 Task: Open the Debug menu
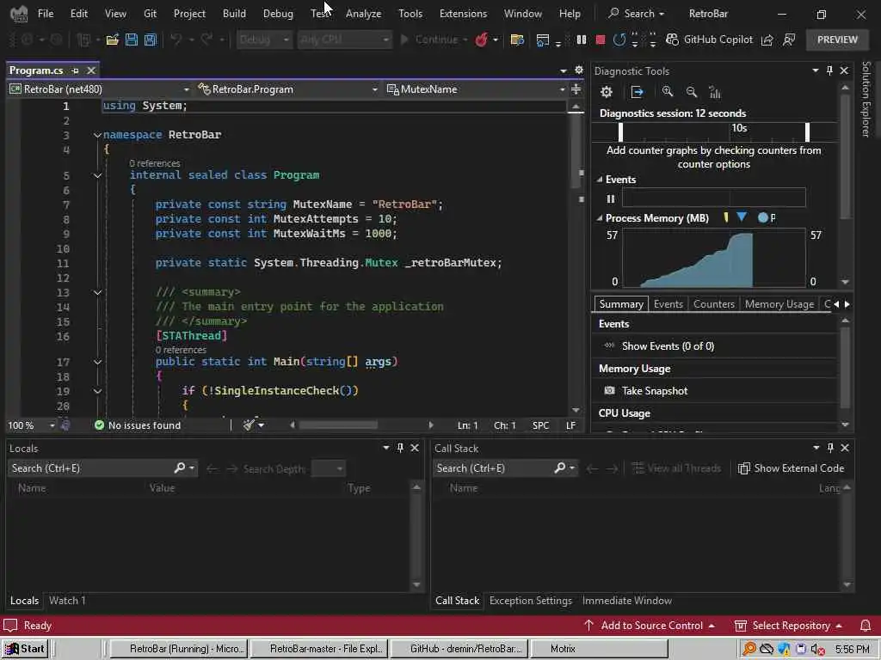tap(278, 14)
